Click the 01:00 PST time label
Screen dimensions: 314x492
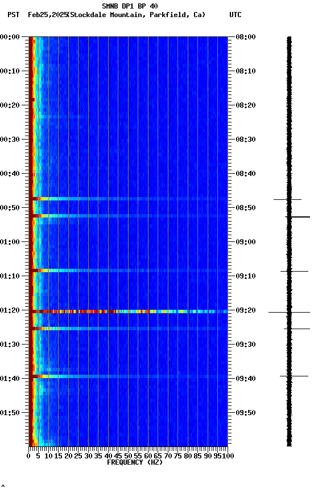click(x=10, y=242)
